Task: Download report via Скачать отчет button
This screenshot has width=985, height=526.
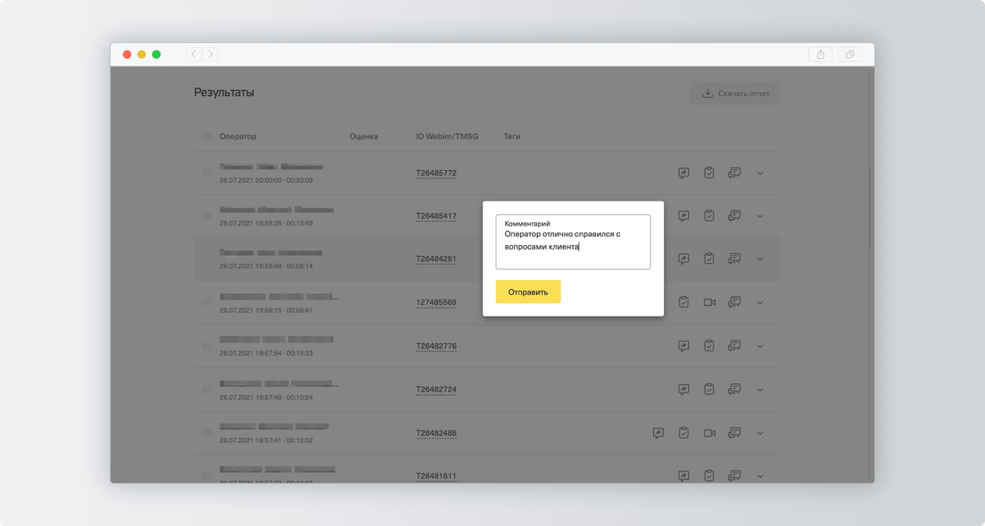Action: tap(735, 93)
